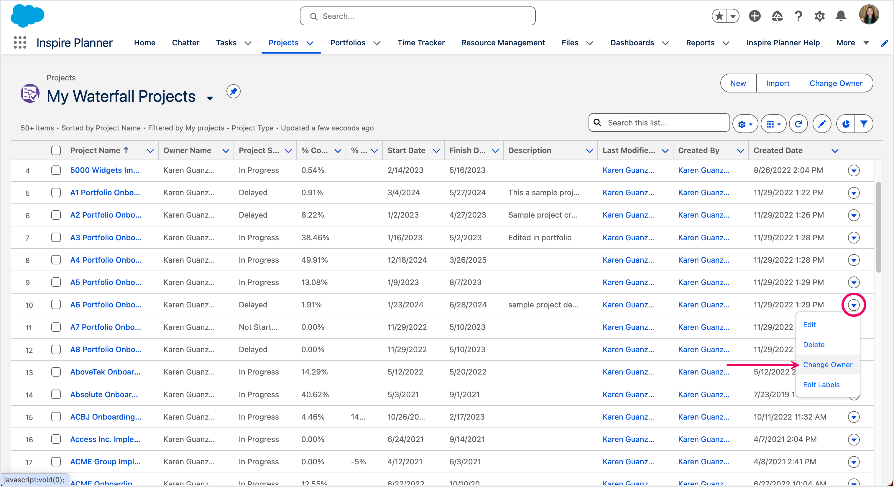Sort by the Project Name column header
This screenshot has width=894, height=487.
click(x=95, y=150)
